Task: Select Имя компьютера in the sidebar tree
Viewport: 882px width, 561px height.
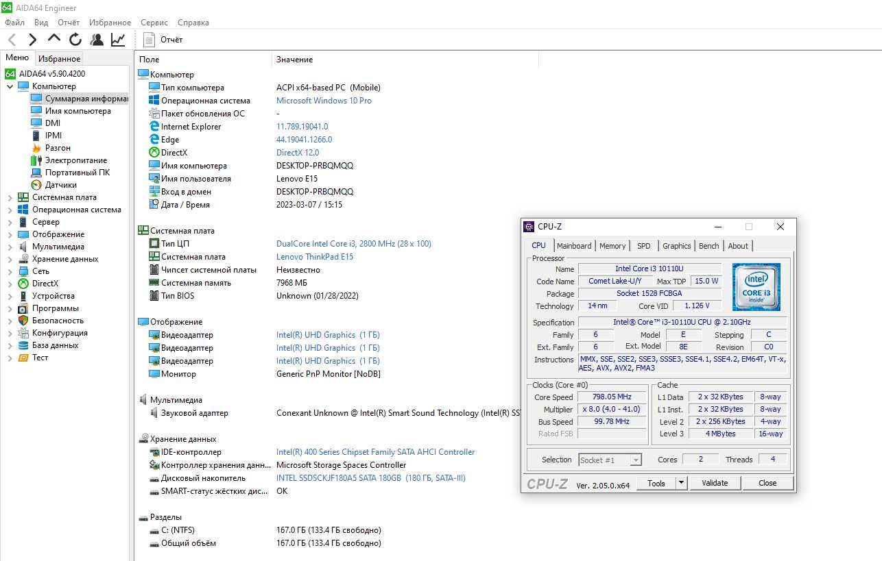Action: click(78, 111)
